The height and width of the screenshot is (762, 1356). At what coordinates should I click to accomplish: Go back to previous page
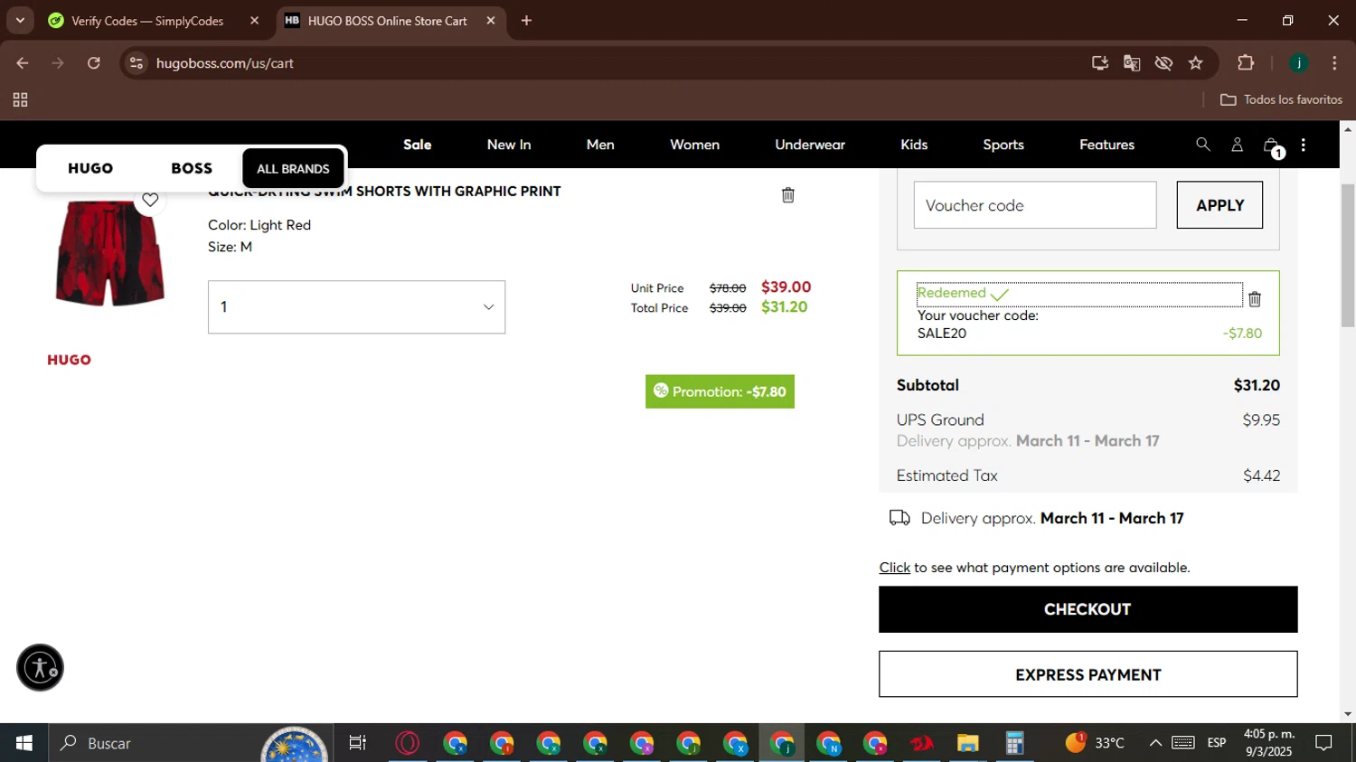pyautogui.click(x=23, y=63)
